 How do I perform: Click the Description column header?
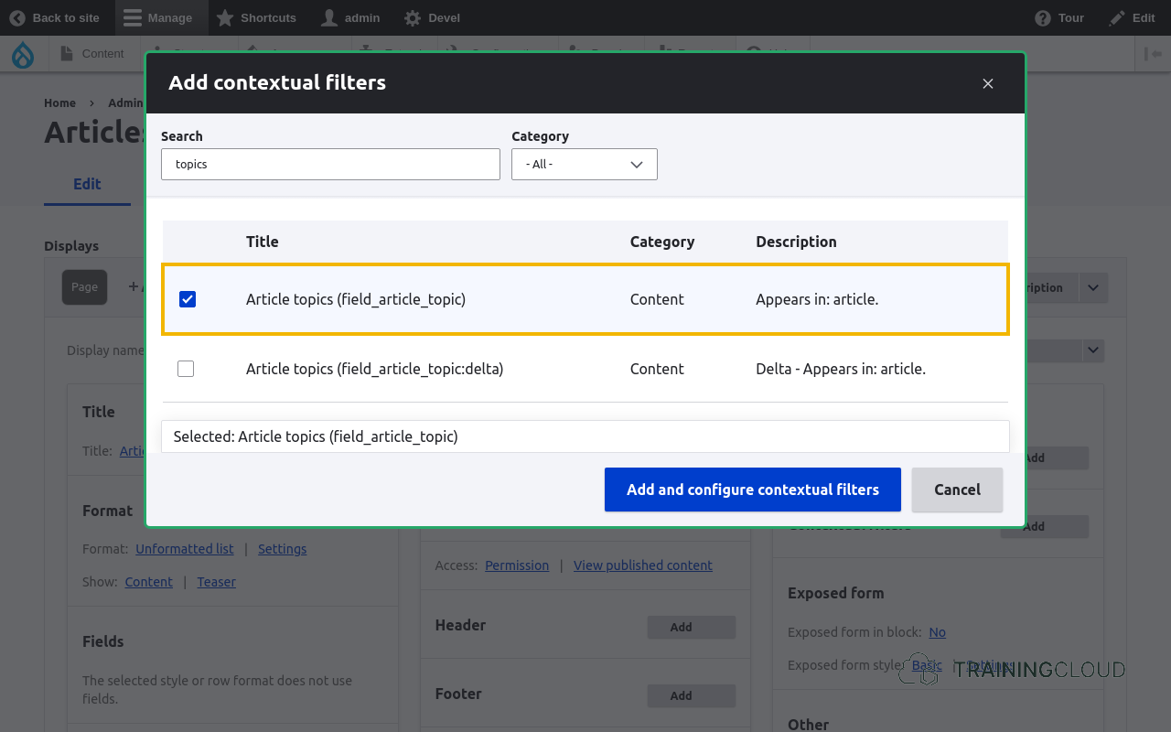(x=796, y=242)
